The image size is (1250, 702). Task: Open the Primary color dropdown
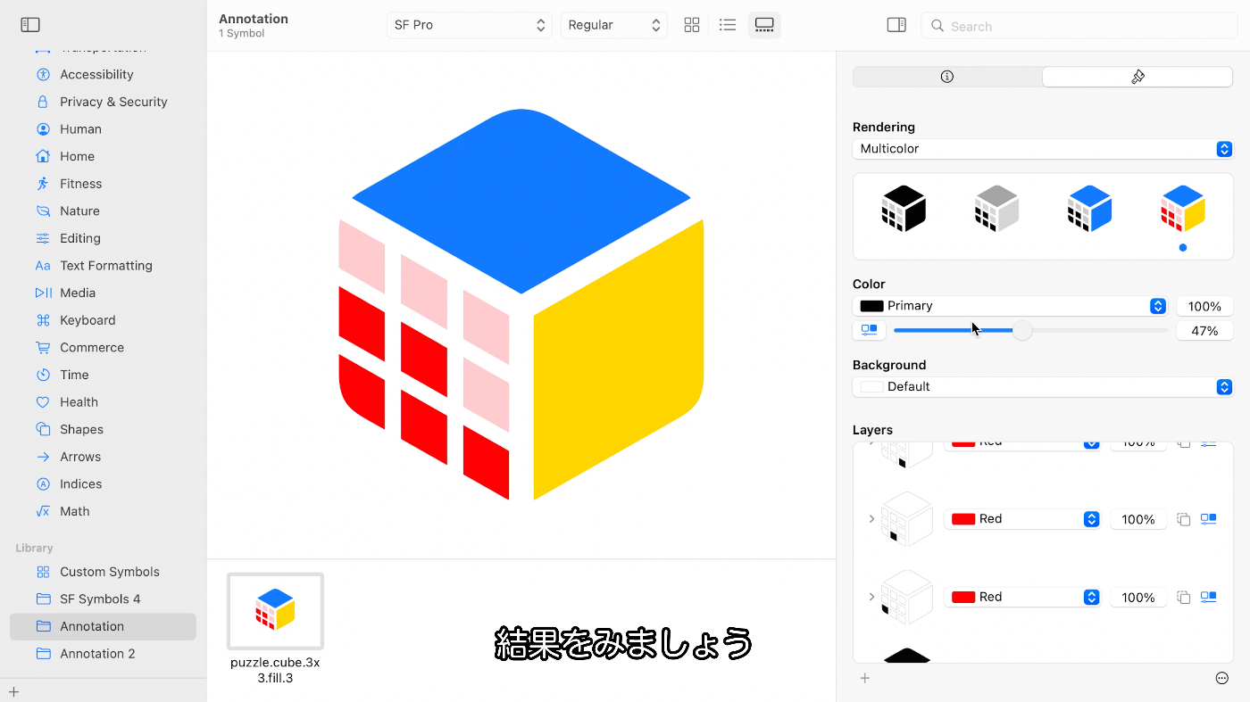click(x=1010, y=306)
